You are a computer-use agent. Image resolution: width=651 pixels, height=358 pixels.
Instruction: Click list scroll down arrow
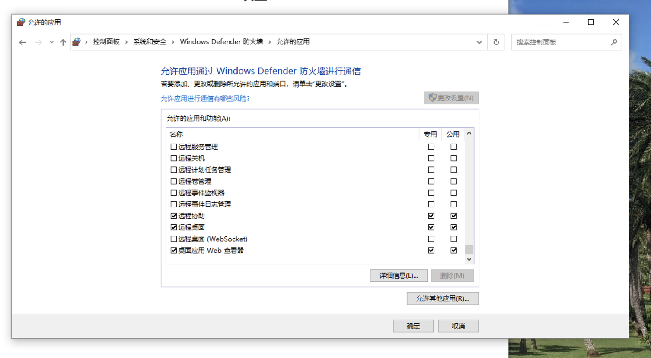[469, 259]
